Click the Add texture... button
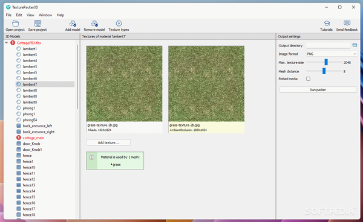This screenshot has height=222, width=363. point(108,142)
